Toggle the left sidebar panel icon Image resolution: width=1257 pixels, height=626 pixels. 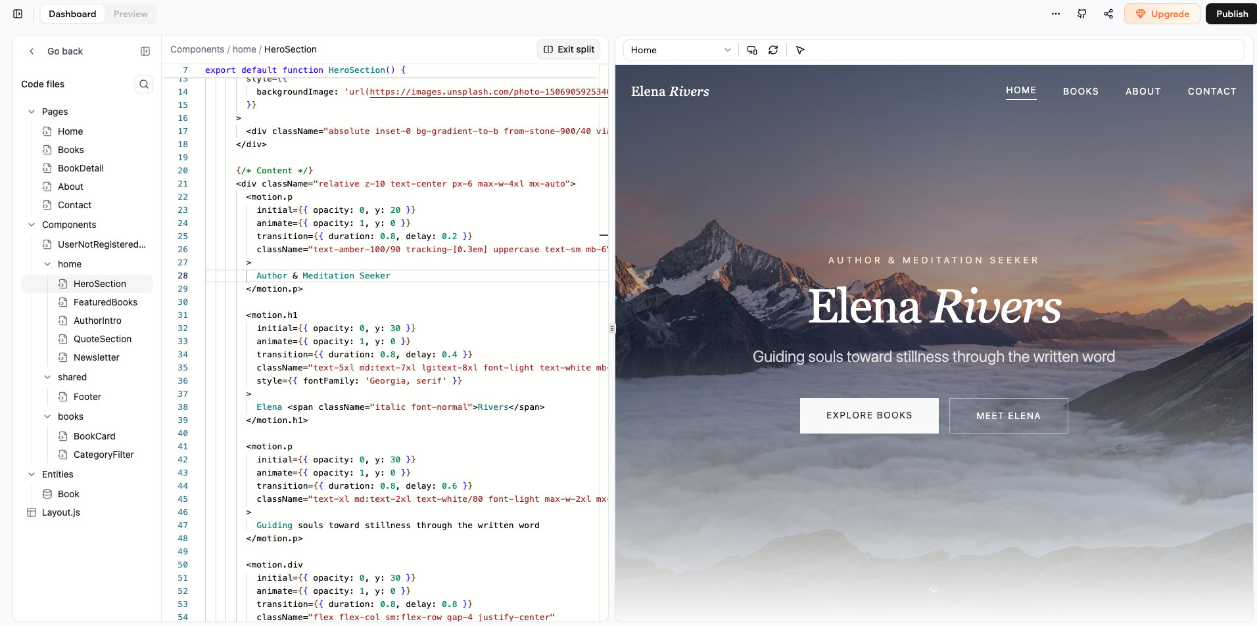pyautogui.click(x=17, y=14)
